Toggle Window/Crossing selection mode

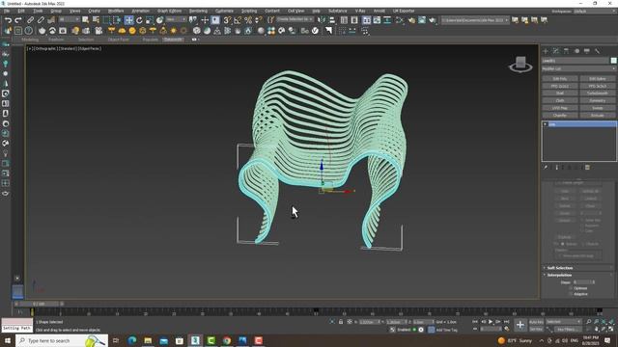(118, 20)
